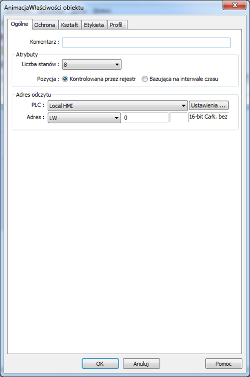Expand the Adres LW type dropdown
Viewport: 250px width, 377px height.
click(84, 118)
